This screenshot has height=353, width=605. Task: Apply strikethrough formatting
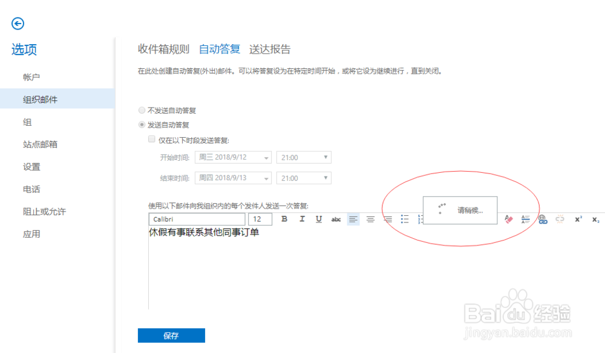click(336, 219)
